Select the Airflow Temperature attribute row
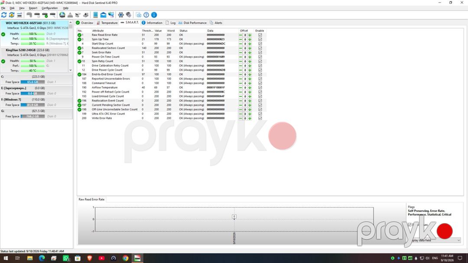Screen dimensions: 468x263 pos(172,88)
